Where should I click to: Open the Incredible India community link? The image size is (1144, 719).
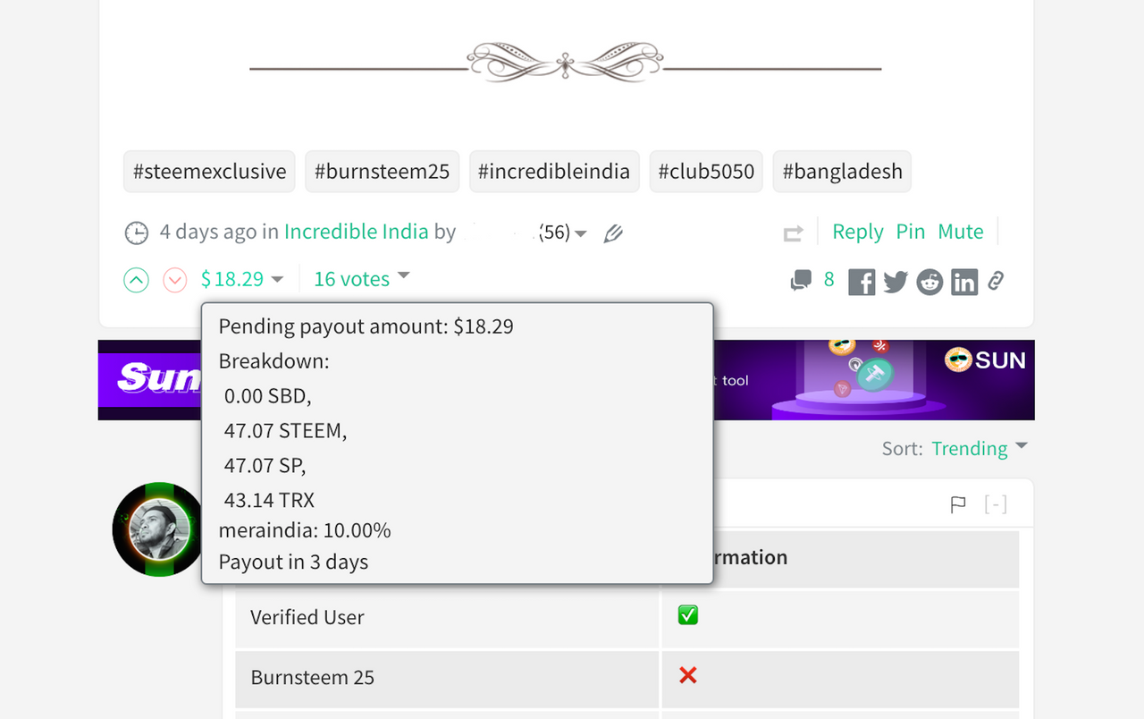(357, 232)
